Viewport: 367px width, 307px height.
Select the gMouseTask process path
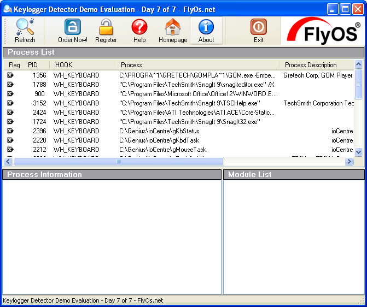point(162,150)
